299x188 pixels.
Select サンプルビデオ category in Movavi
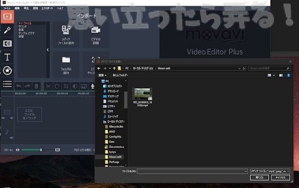coord(26,33)
